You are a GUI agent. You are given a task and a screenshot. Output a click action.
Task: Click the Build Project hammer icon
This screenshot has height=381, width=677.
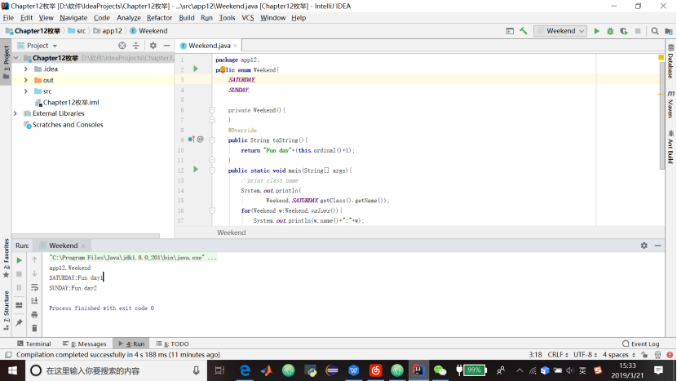tap(523, 31)
